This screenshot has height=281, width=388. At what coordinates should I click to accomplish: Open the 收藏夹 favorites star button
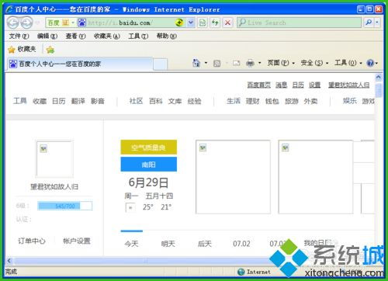[22, 49]
